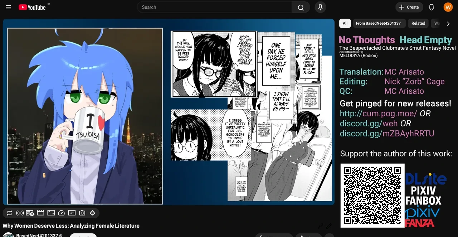Click the right pencil edit icon
Screen dimensions: 458x237
329,226
